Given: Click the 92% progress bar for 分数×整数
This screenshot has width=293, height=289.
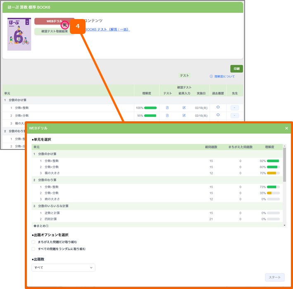Looking at the screenshot, I should click(273, 161).
